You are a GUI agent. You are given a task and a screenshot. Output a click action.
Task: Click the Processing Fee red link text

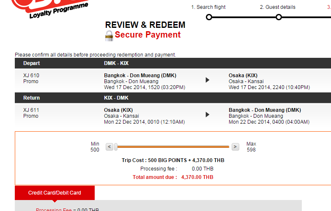click(x=54, y=210)
